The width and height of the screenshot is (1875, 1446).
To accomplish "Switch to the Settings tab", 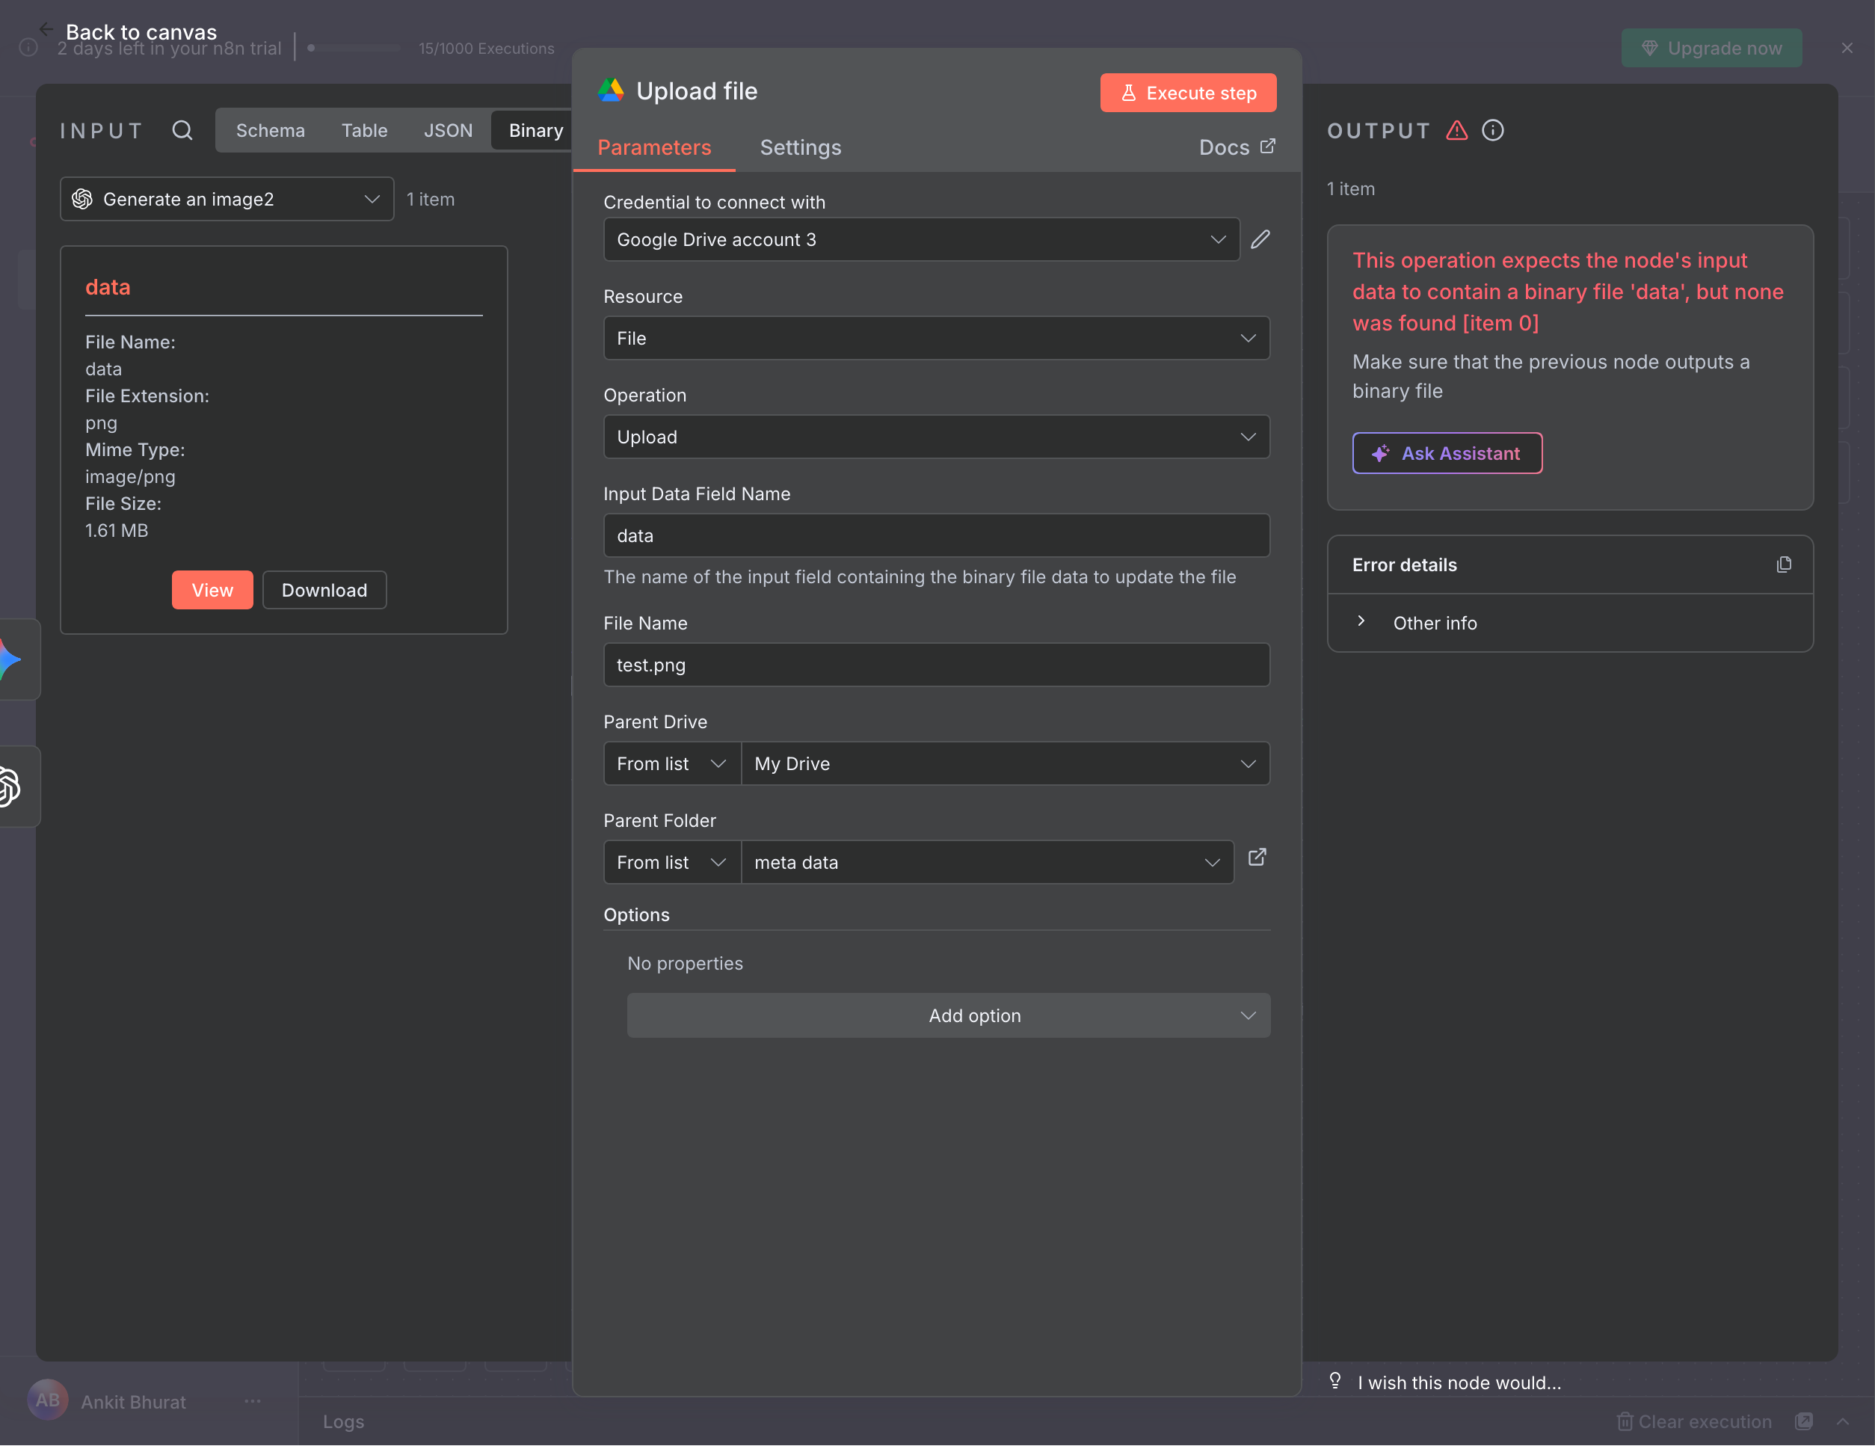I will point(800,148).
